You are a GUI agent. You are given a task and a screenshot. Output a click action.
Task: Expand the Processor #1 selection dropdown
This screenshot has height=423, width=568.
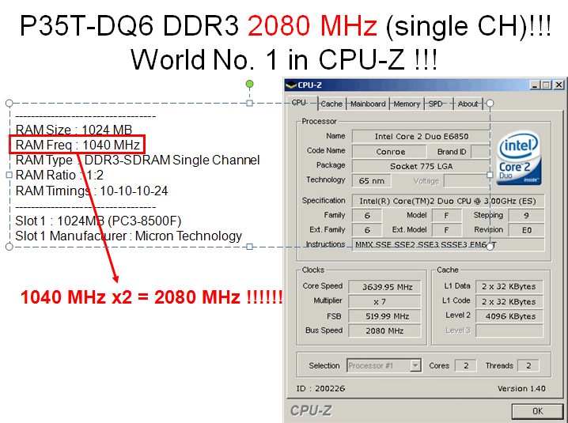point(415,365)
